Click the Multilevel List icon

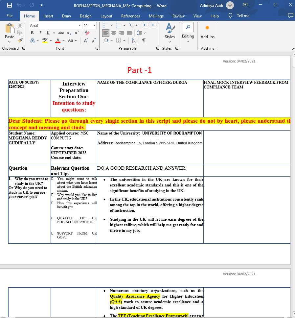coord(131,25)
